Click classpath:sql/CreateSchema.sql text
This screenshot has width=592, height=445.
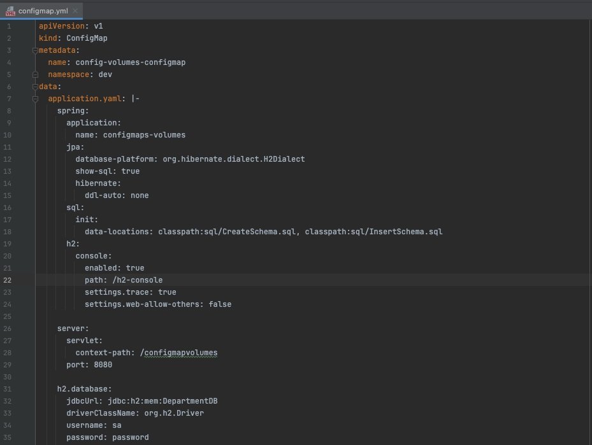click(x=227, y=232)
